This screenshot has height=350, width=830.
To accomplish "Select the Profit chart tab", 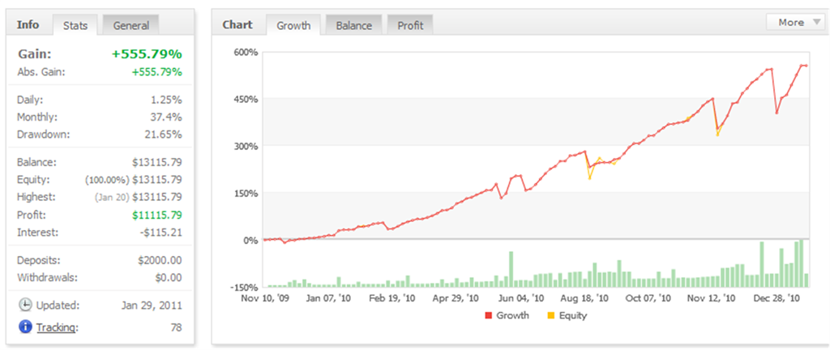I will point(410,25).
